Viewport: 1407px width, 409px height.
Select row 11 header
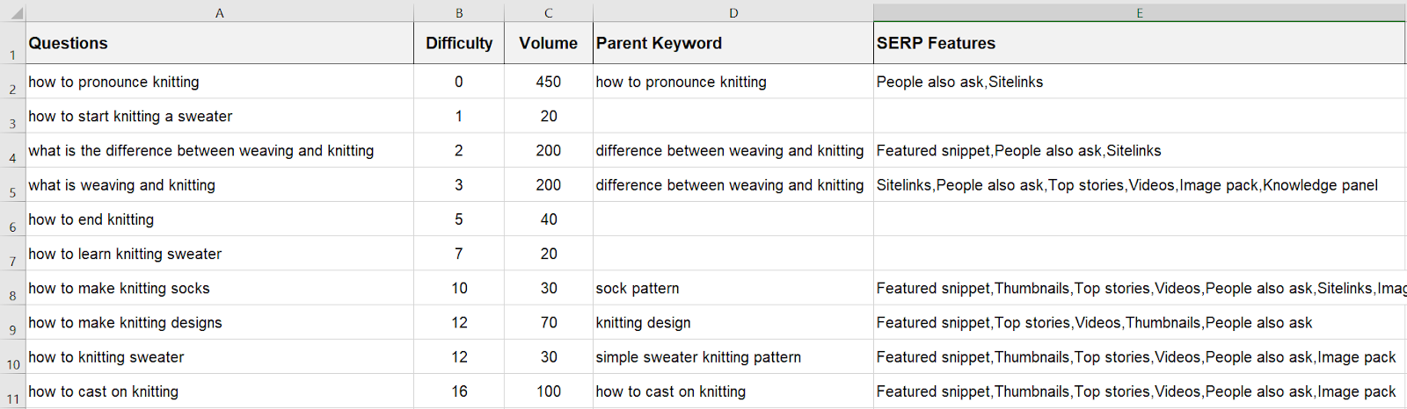(13, 391)
